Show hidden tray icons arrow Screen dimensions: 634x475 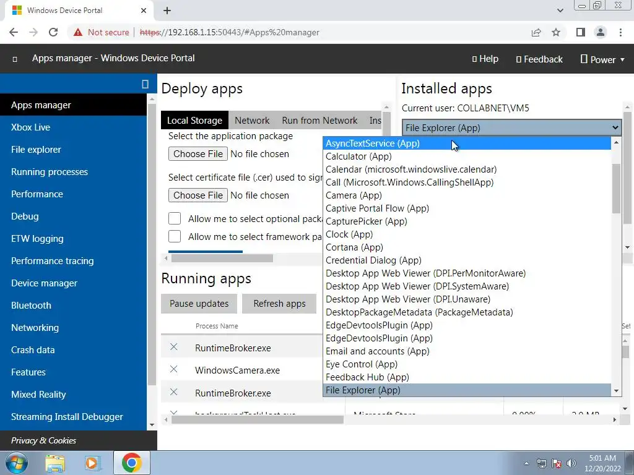(x=526, y=464)
